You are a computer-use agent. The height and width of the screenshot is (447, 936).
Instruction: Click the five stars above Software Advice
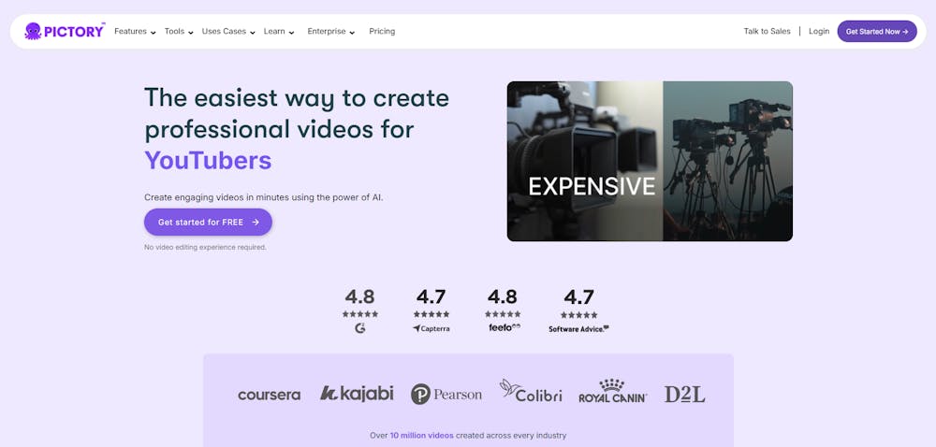click(578, 315)
